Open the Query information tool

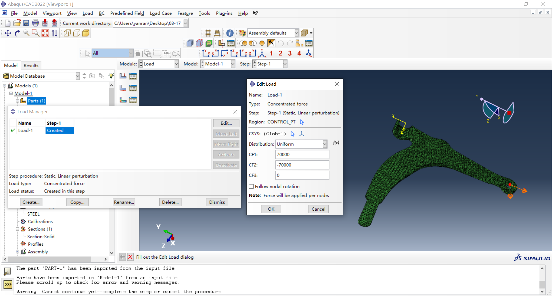(x=230, y=33)
